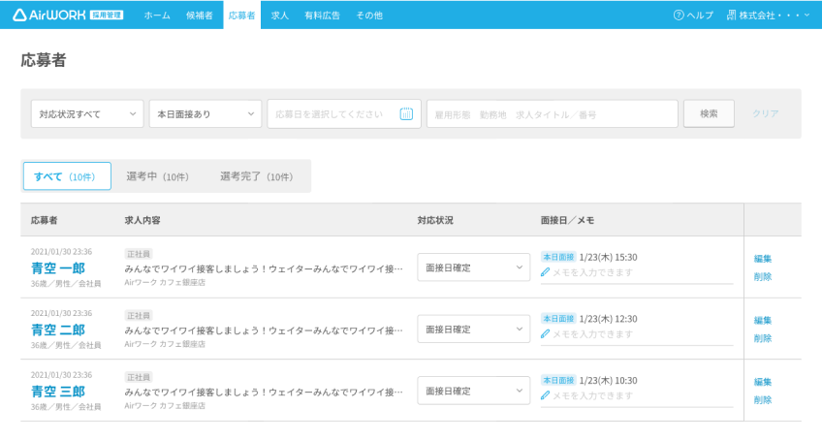
Task: Click 削除 for 青空 二郎
Action: coord(763,338)
